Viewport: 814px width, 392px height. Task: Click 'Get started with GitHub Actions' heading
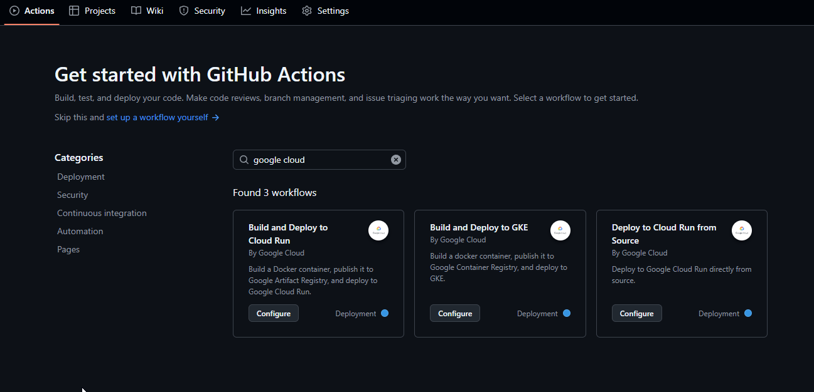coord(200,75)
